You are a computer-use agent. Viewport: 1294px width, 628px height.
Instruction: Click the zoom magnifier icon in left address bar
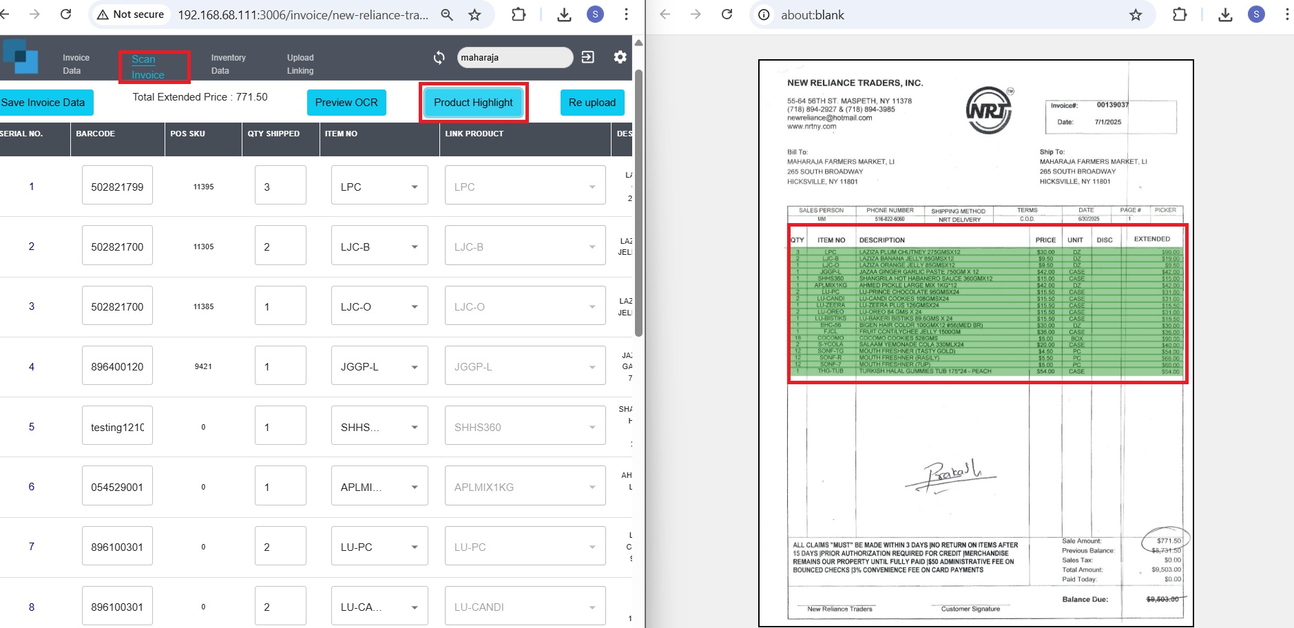click(447, 14)
